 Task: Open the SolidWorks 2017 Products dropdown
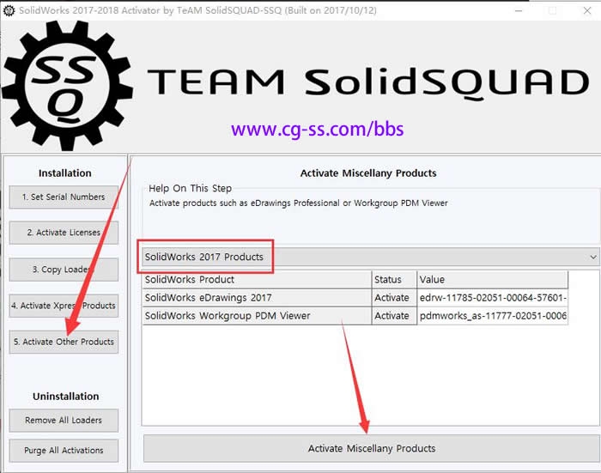coord(369,257)
